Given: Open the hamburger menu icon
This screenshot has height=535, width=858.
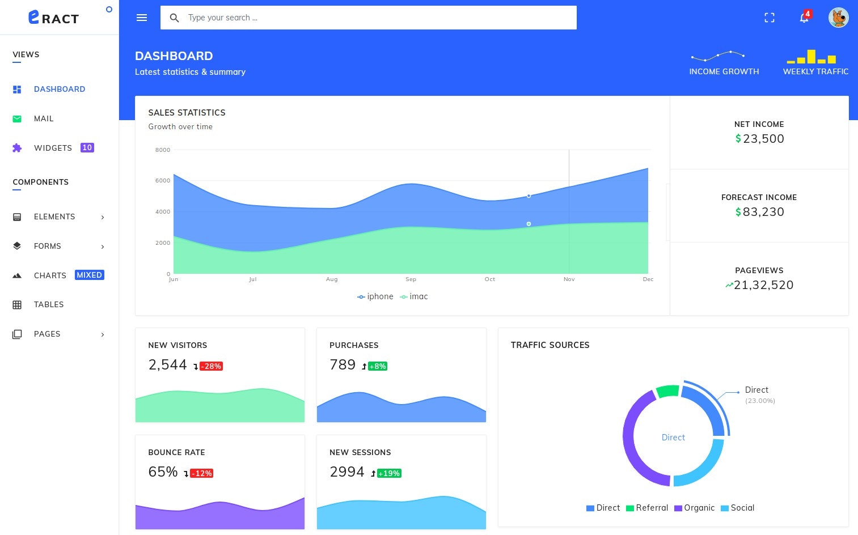Looking at the screenshot, I should (x=142, y=18).
